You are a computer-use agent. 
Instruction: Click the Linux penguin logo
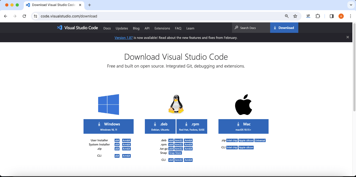pyautogui.click(x=176, y=104)
